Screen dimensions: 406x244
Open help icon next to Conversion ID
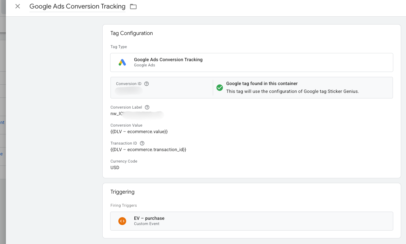146,84
